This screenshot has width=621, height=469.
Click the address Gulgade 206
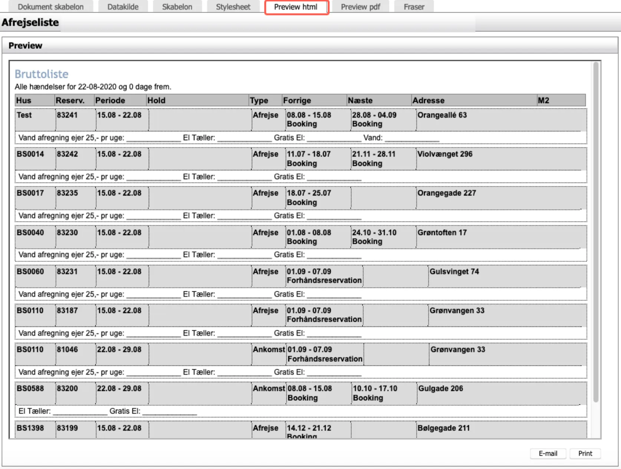(x=440, y=388)
